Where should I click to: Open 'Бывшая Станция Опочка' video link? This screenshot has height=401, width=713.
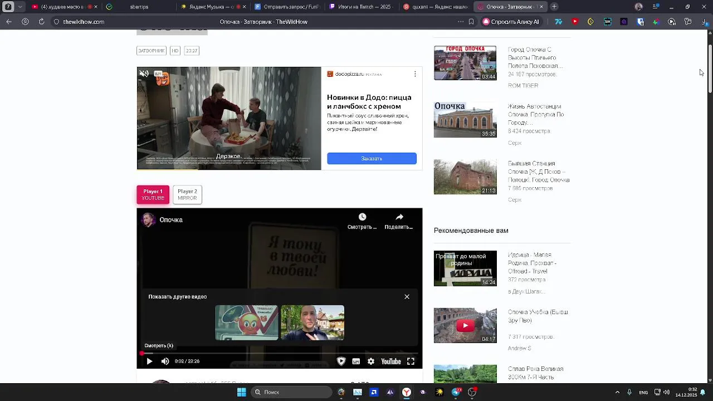pyautogui.click(x=539, y=172)
